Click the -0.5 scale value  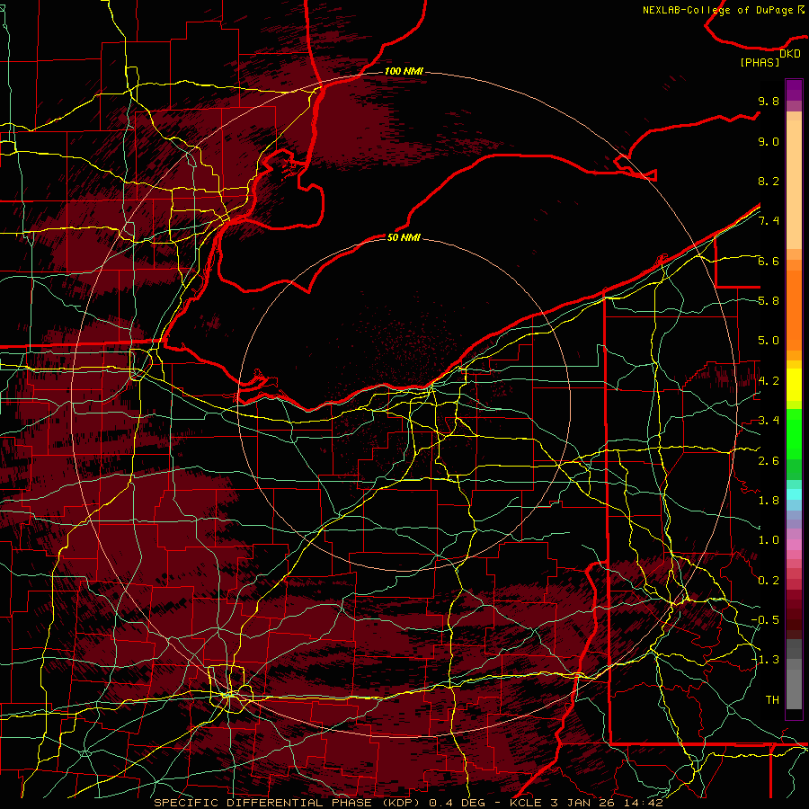tap(765, 620)
